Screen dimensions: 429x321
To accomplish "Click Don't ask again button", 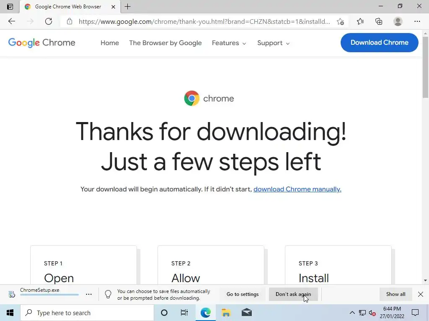I will click(293, 294).
